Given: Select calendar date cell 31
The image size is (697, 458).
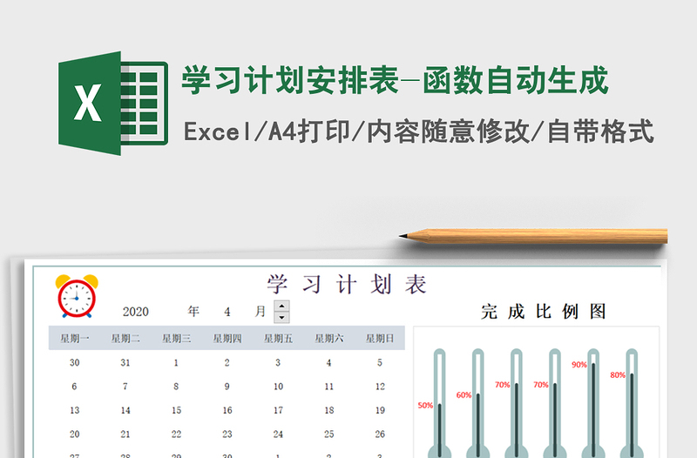Looking at the screenshot, I should [125, 363].
